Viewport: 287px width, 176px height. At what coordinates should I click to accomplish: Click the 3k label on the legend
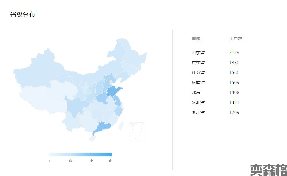(110, 161)
